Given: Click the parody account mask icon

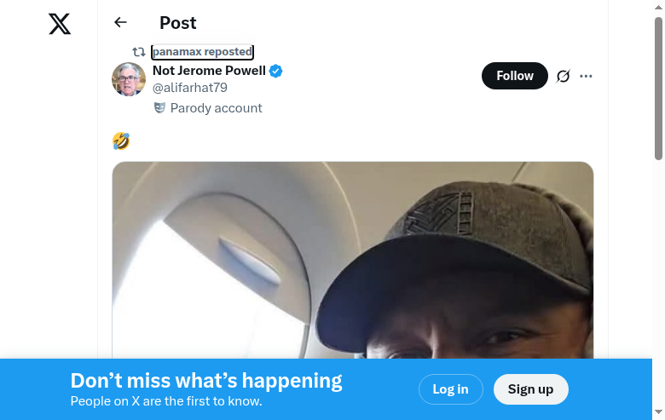Looking at the screenshot, I should [159, 108].
